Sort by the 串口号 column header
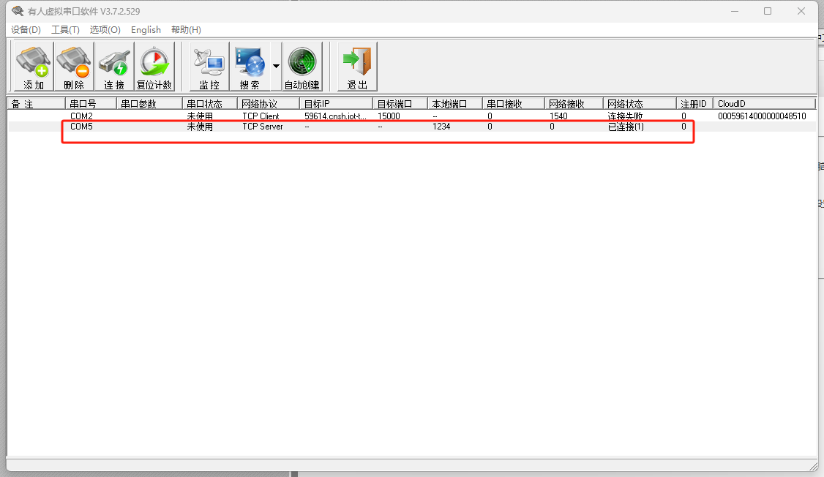Image resolution: width=824 pixels, height=477 pixels. pos(91,104)
